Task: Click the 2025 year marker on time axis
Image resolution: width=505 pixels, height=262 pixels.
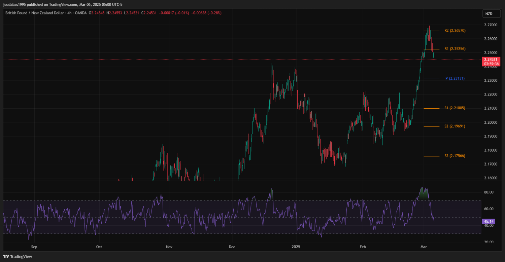Action: point(296,247)
